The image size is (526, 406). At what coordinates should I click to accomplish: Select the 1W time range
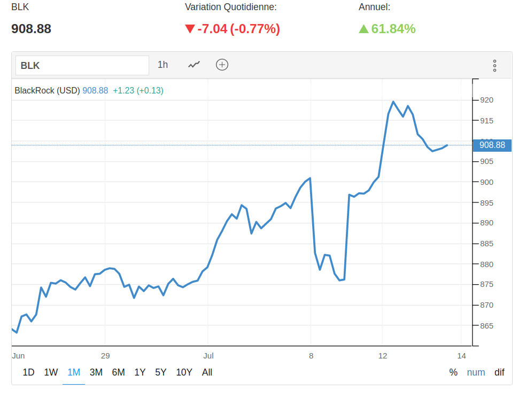[51, 372]
